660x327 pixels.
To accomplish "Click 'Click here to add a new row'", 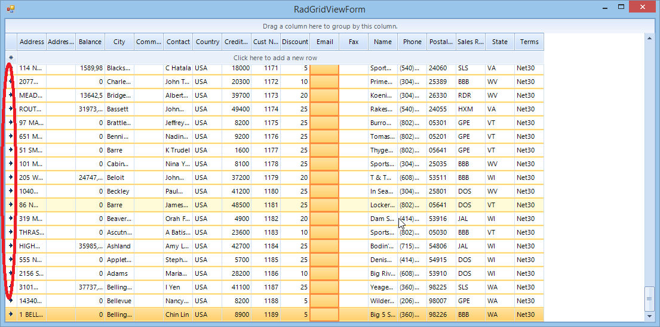I will pos(275,58).
